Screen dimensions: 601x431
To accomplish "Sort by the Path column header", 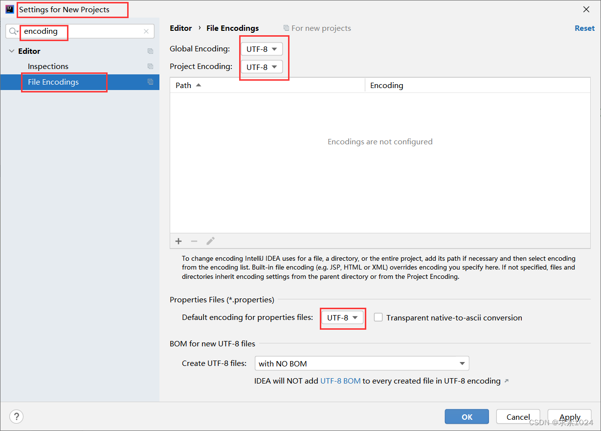I will coord(267,85).
